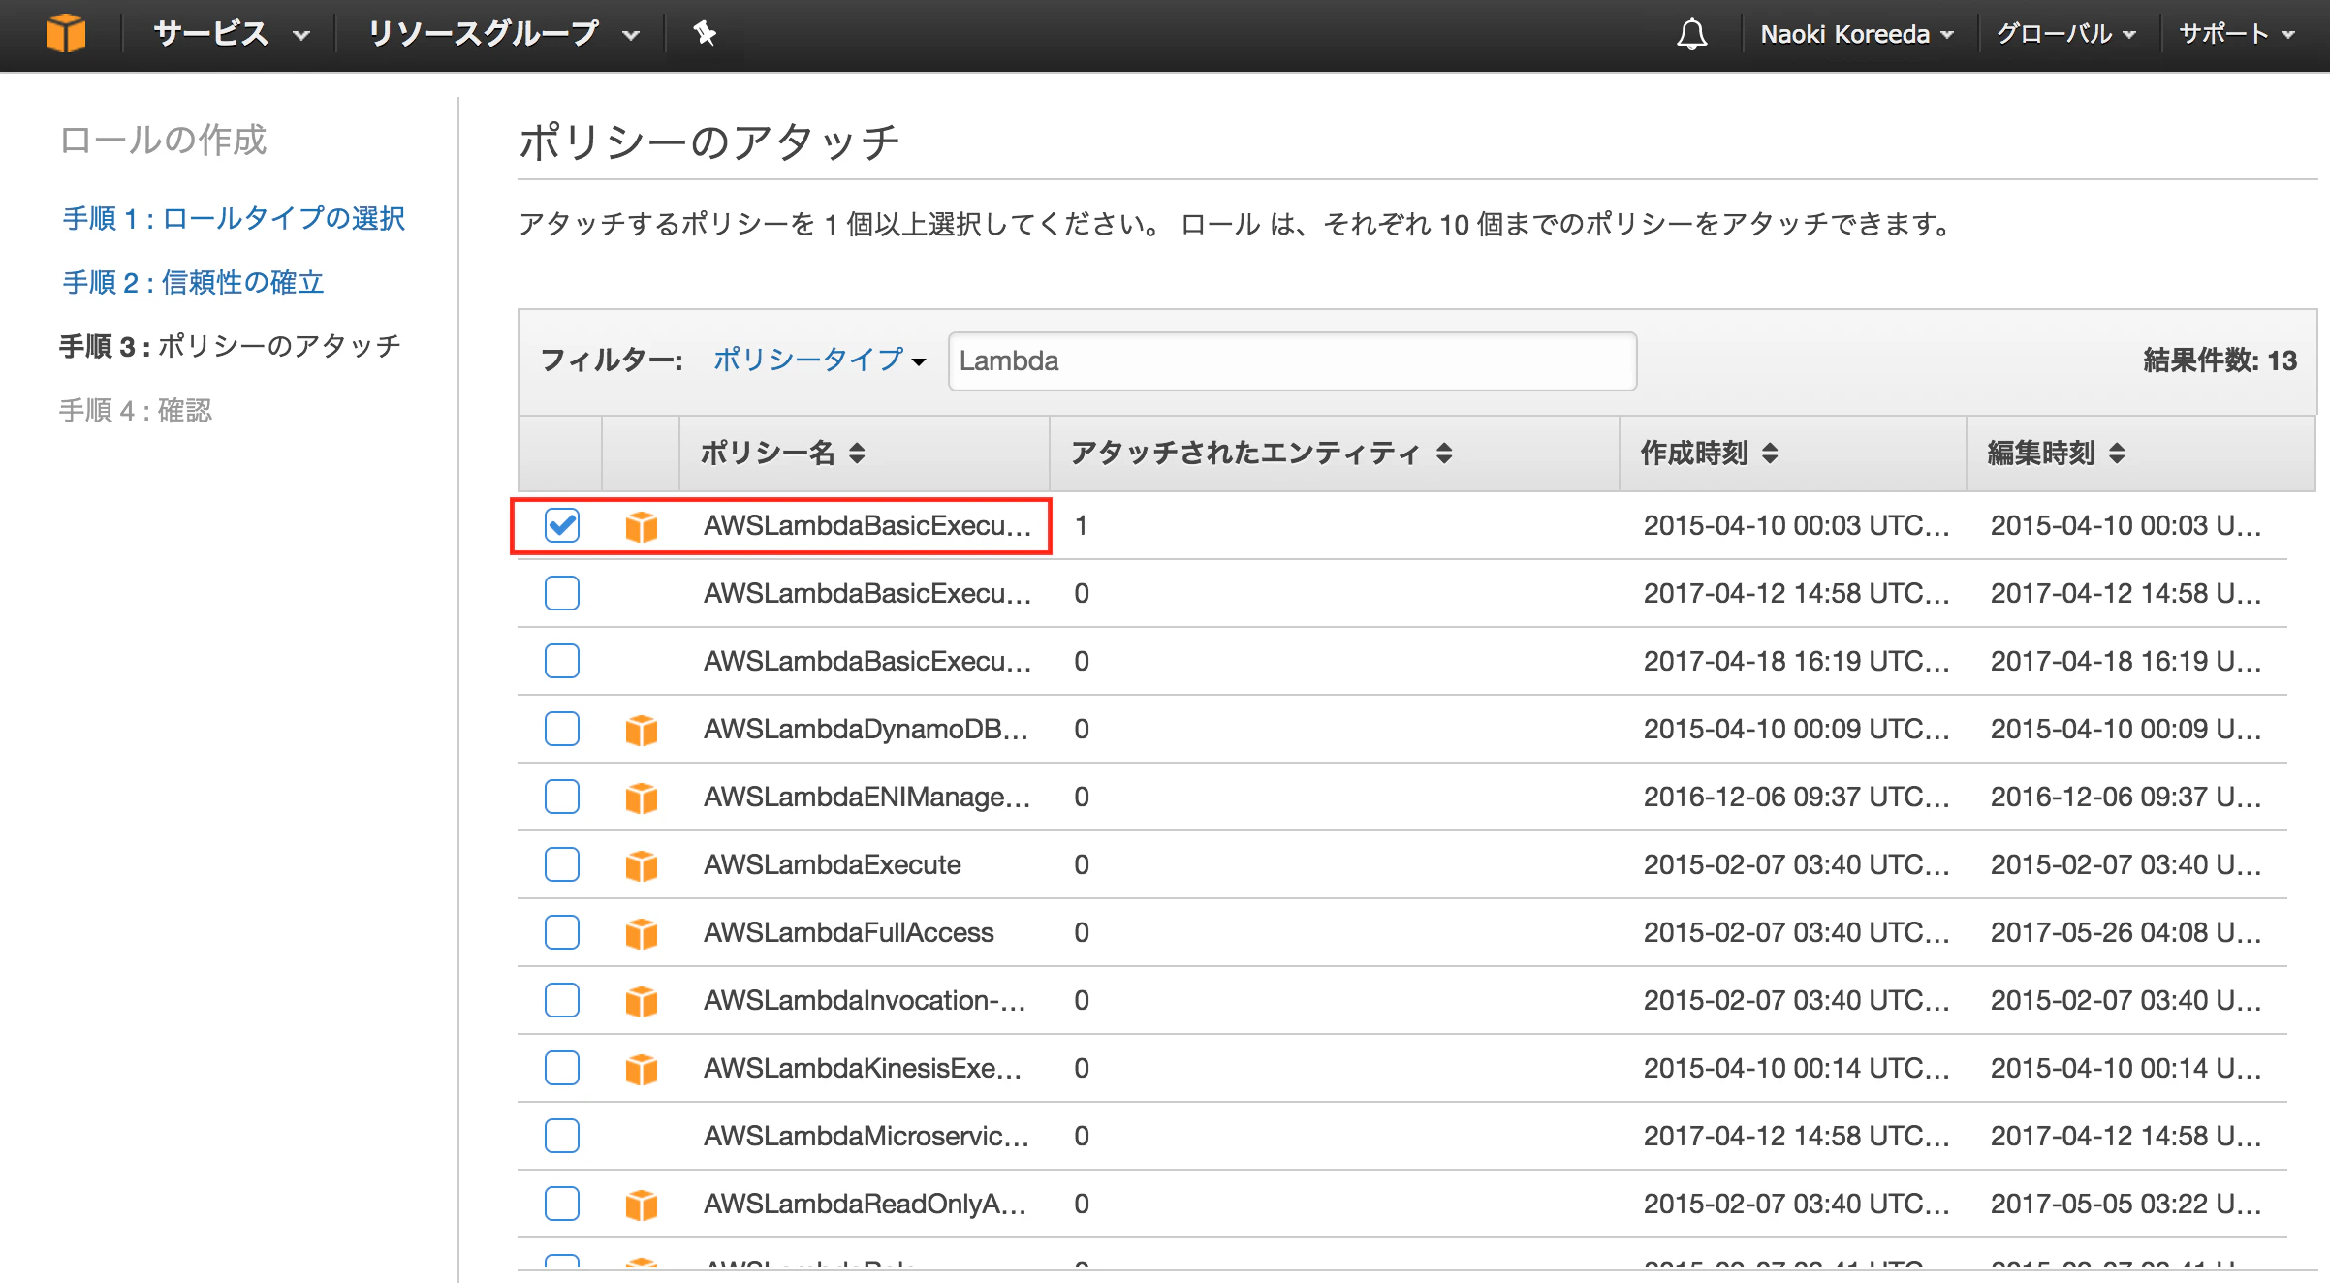Click the cube icon beside AWSLambdaInvocation policy
The height and width of the screenshot is (1283, 2330).
642,1001
